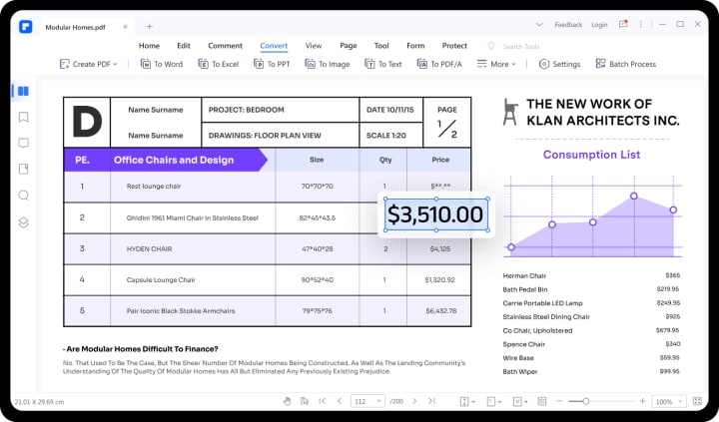Convert the document To Text
Image resolution: width=719 pixels, height=422 pixels.
click(382, 64)
